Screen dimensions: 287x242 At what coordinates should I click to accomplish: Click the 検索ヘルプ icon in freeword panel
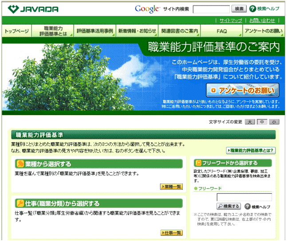[247, 207]
